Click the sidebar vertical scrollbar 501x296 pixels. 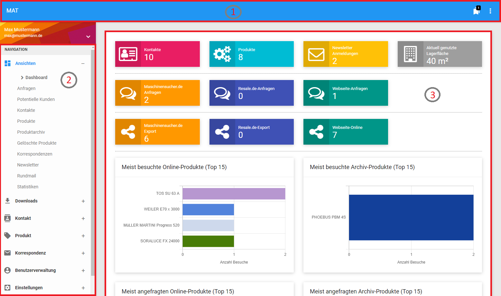[x=93, y=161]
